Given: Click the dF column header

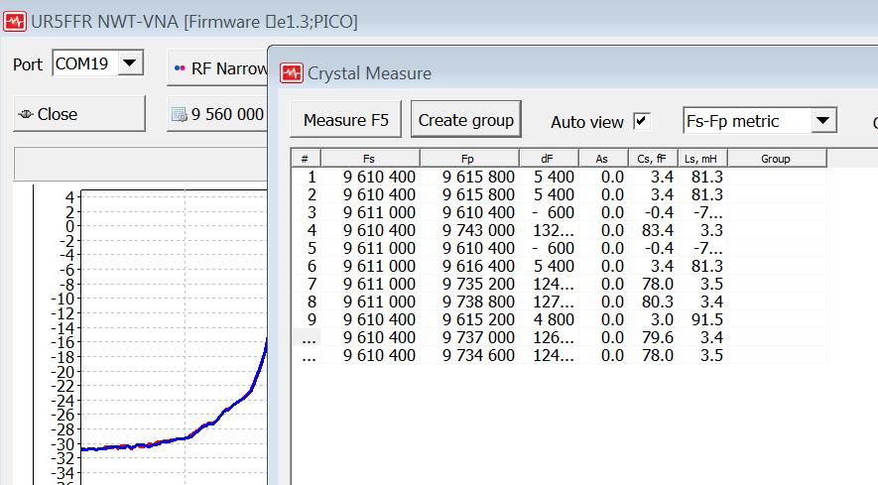Looking at the screenshot, I should click(548, 159).
